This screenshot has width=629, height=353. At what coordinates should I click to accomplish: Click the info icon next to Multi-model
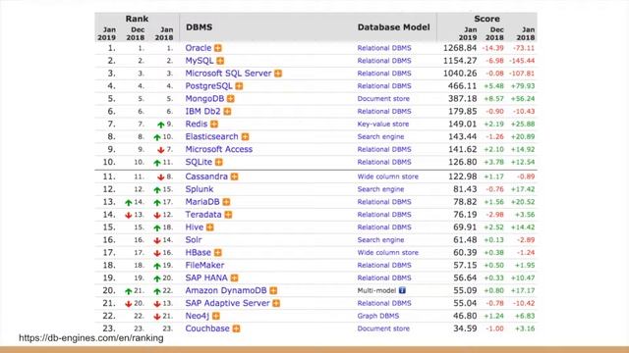coord(402,290)
